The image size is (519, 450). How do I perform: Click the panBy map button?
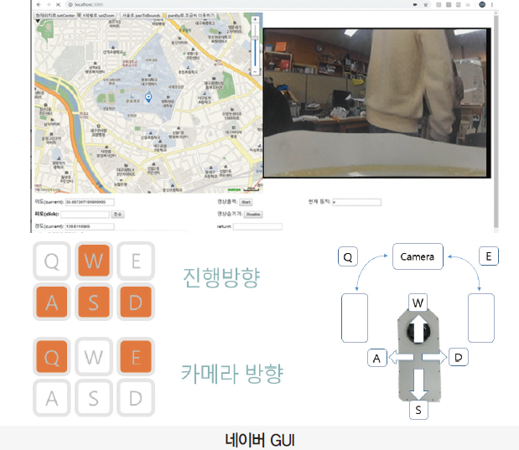pyautogui.click(x=192, y=16)
